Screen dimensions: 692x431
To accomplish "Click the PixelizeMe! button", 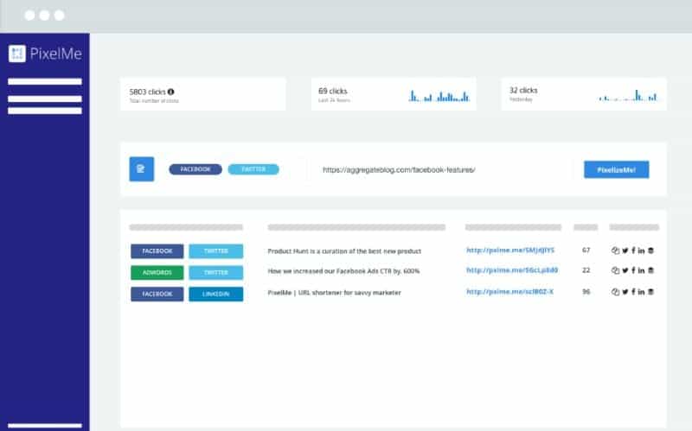I will pyautogui.click(x=616, y=169).
